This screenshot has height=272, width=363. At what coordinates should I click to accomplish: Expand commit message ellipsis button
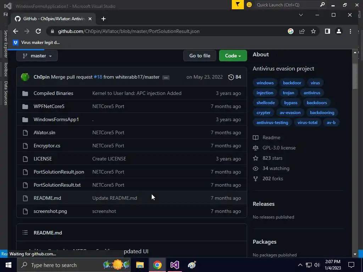166,77
